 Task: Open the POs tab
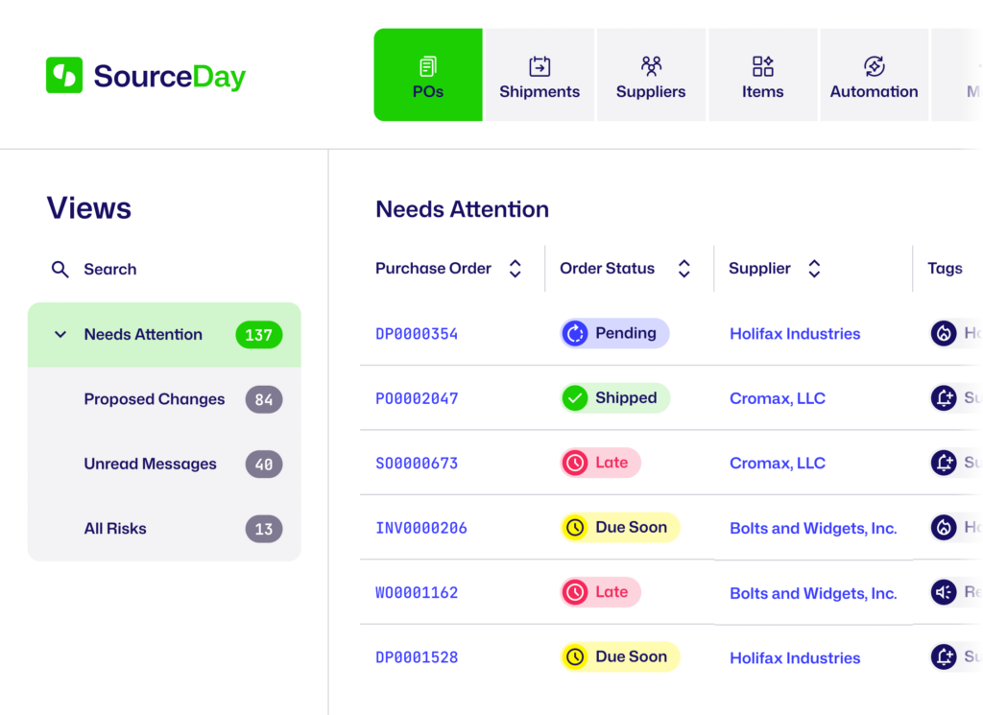[428, 75]
